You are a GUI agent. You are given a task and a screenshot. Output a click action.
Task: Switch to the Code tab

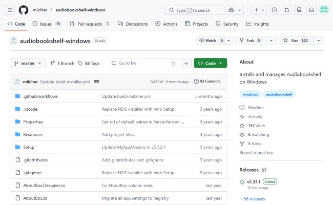click(x=16, y=24)
